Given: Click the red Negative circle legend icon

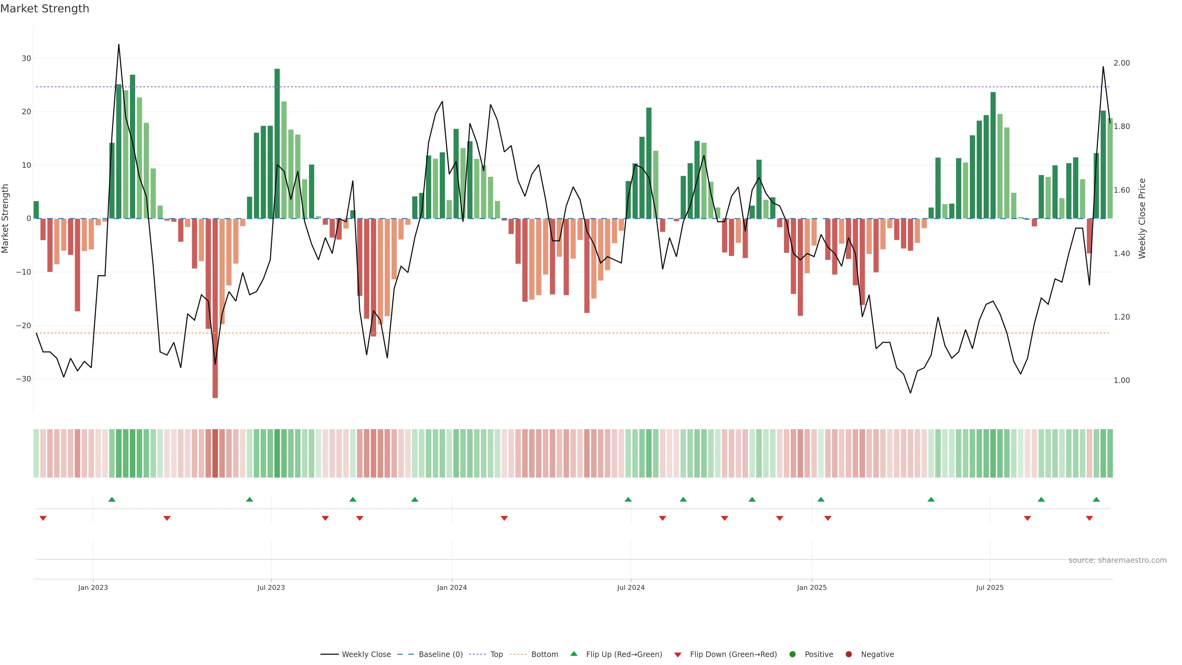Looking at the screenshot, I should [x=848, y=654].
